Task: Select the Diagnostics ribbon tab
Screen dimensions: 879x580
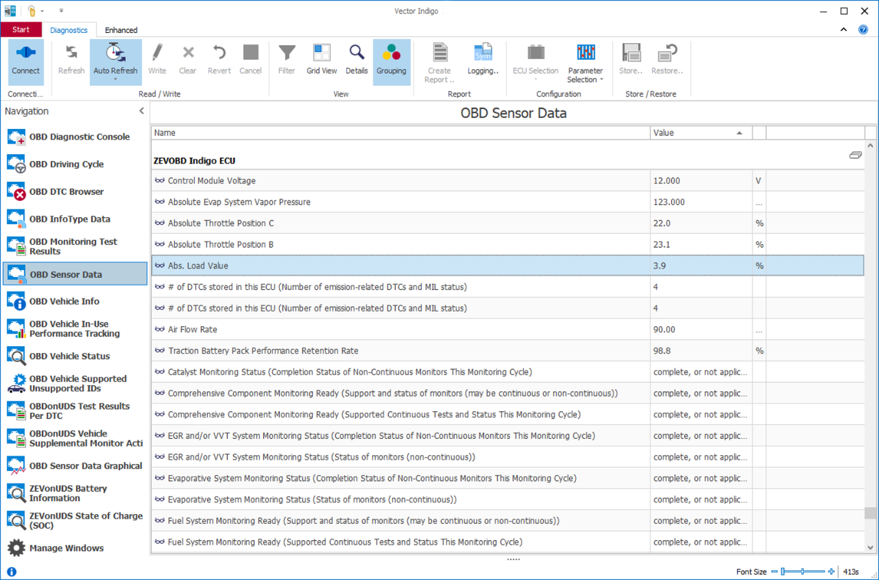Action: [68, 30]
